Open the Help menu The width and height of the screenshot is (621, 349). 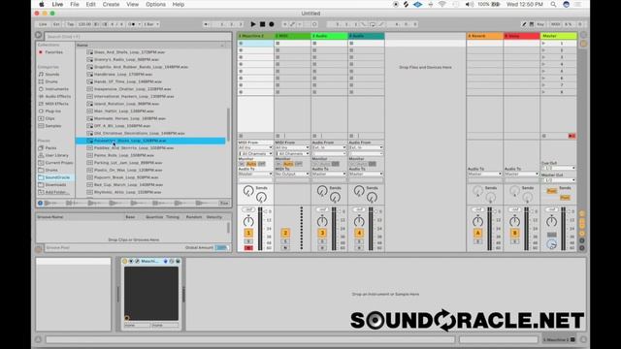[179, 4]
